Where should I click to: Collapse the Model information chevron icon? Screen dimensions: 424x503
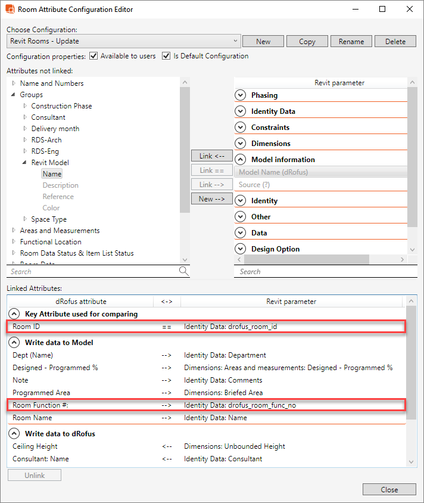[x=241, y=160]
